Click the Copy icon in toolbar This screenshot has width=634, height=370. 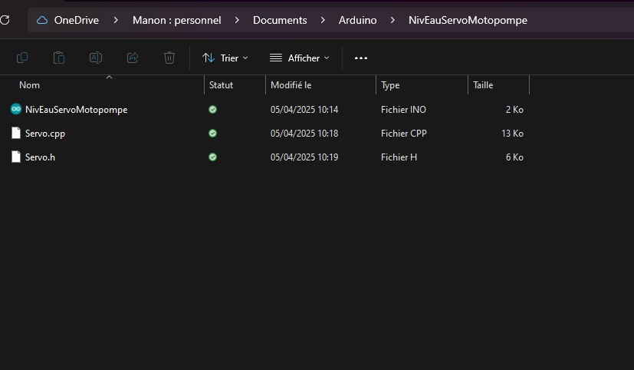click(22, 58)
